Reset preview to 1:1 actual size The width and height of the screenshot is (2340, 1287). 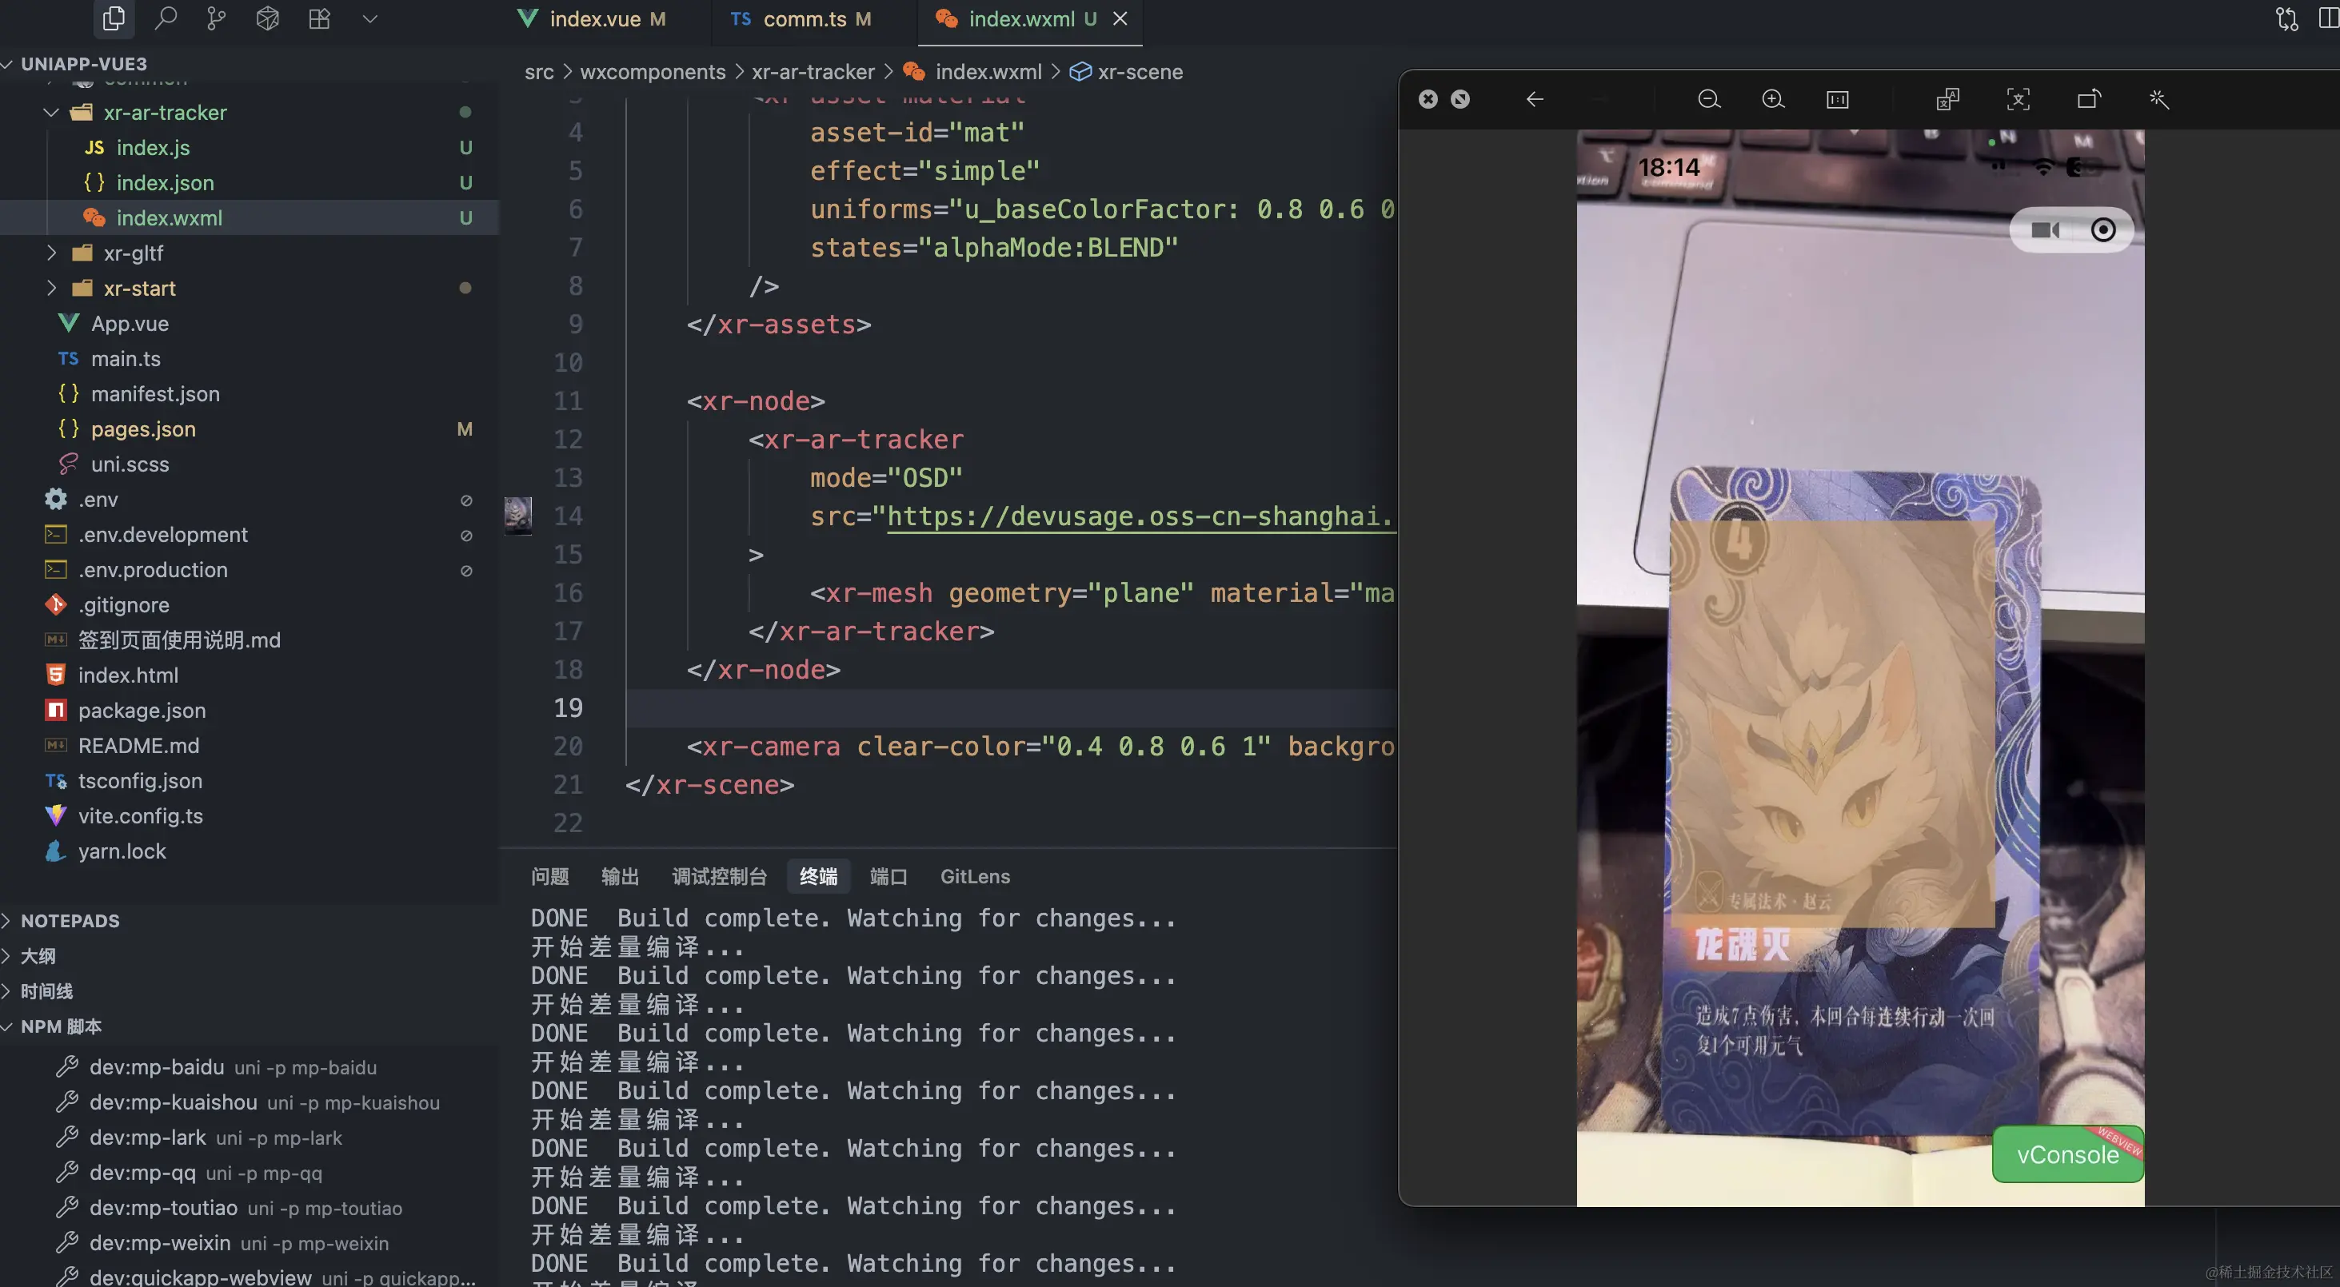(x=1837, y=99)
